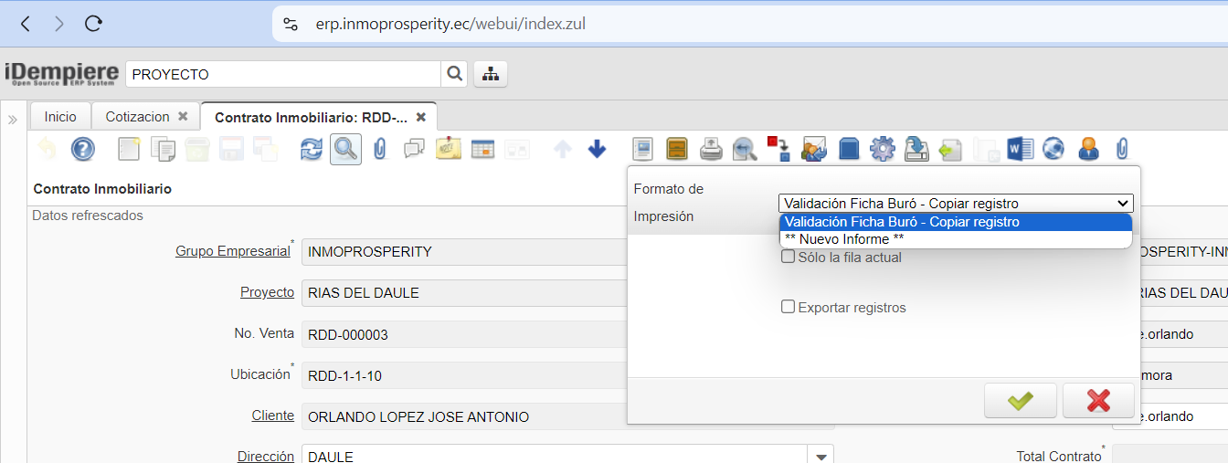Click the Refresh record toolbar icon
Viewport: 1228px width, 463px height.
pyautogui.click(x=312, y=149)
